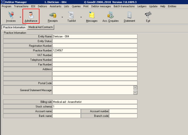Open the Statement toolbar icon
The height and width of the screenshot is (135, 188).
click(129, 16)
